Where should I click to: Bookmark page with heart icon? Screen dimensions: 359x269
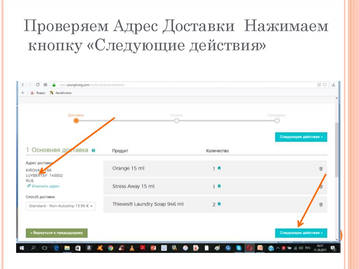[325, 85]
